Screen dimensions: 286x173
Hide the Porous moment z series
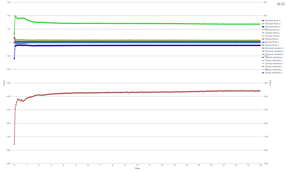[x=272, y=73]
